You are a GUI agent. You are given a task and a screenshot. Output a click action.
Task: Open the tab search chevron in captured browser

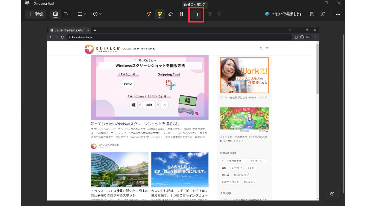tap(291, 30)
